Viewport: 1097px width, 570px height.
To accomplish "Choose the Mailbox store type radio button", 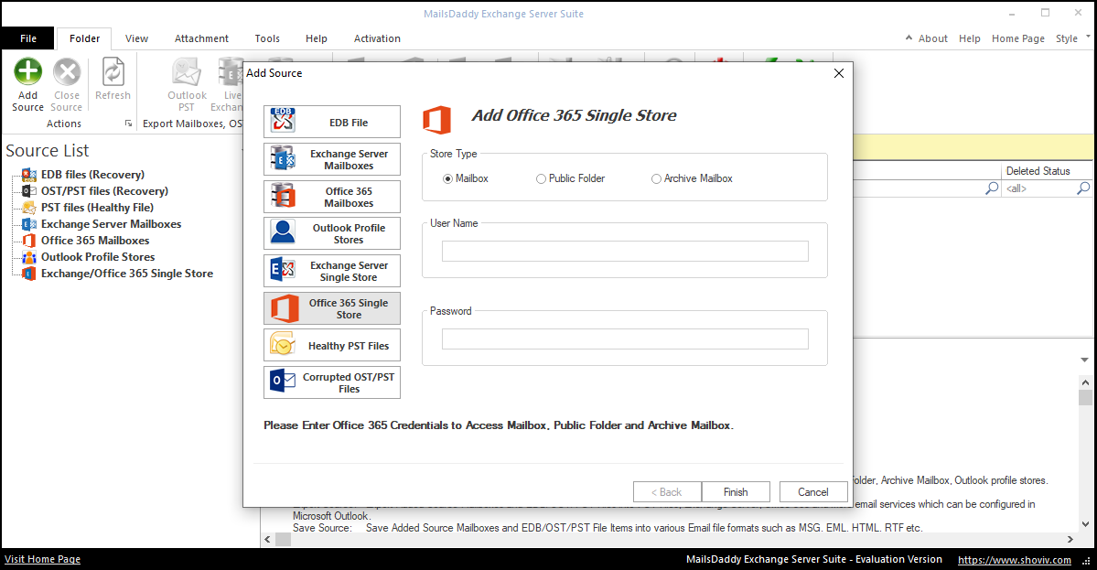I will pos(447,179).
